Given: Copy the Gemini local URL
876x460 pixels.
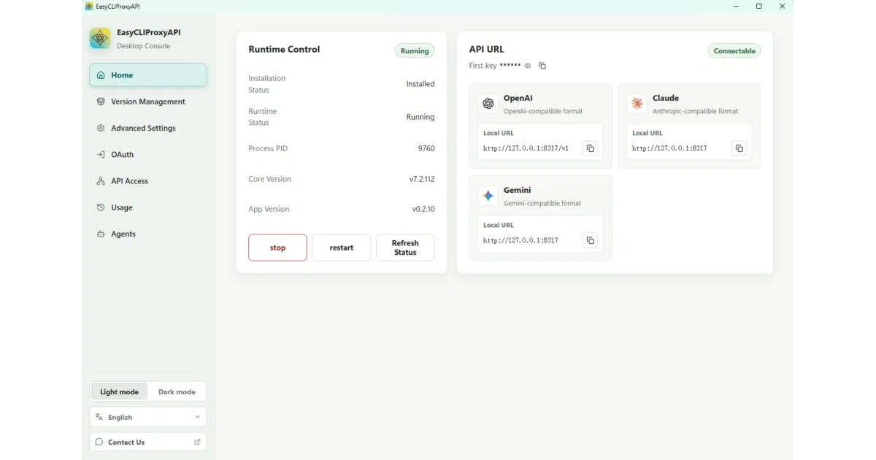Looking at the screenshot, I should tap(590, 240).
